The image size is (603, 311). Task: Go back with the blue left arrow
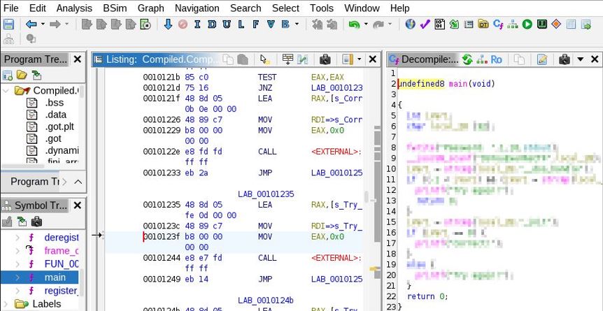(x=31, y=24)
